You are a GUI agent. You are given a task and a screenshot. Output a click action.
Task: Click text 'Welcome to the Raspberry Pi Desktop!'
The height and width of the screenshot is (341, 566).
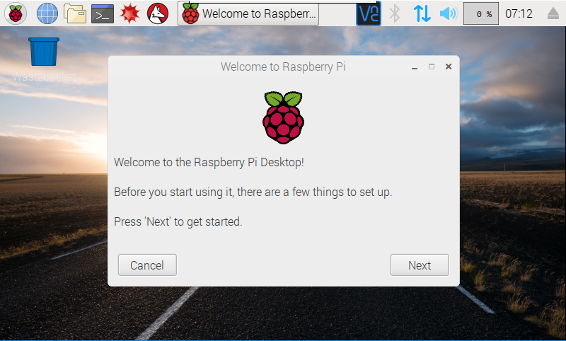pyautogui.click(x=209, y=163)
